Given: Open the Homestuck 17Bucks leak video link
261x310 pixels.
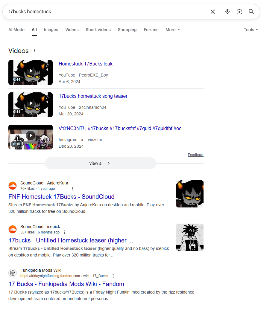Looking at the screenshot, I should coord(86,64).
